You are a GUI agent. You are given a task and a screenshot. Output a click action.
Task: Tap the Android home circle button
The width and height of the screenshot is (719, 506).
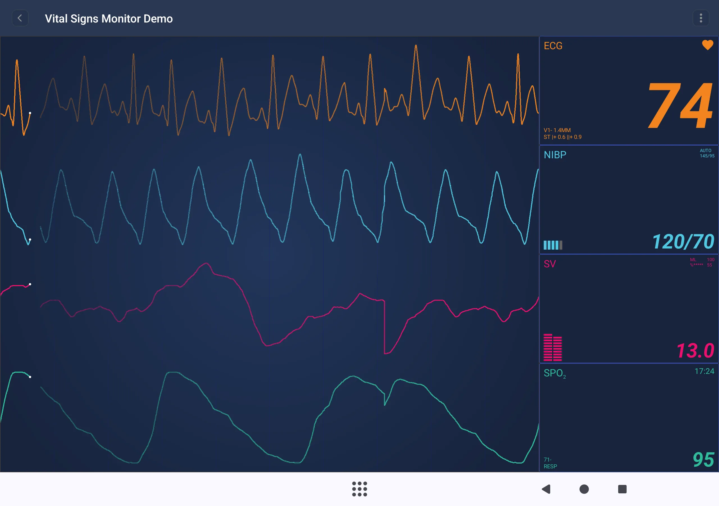pos(584,489)
